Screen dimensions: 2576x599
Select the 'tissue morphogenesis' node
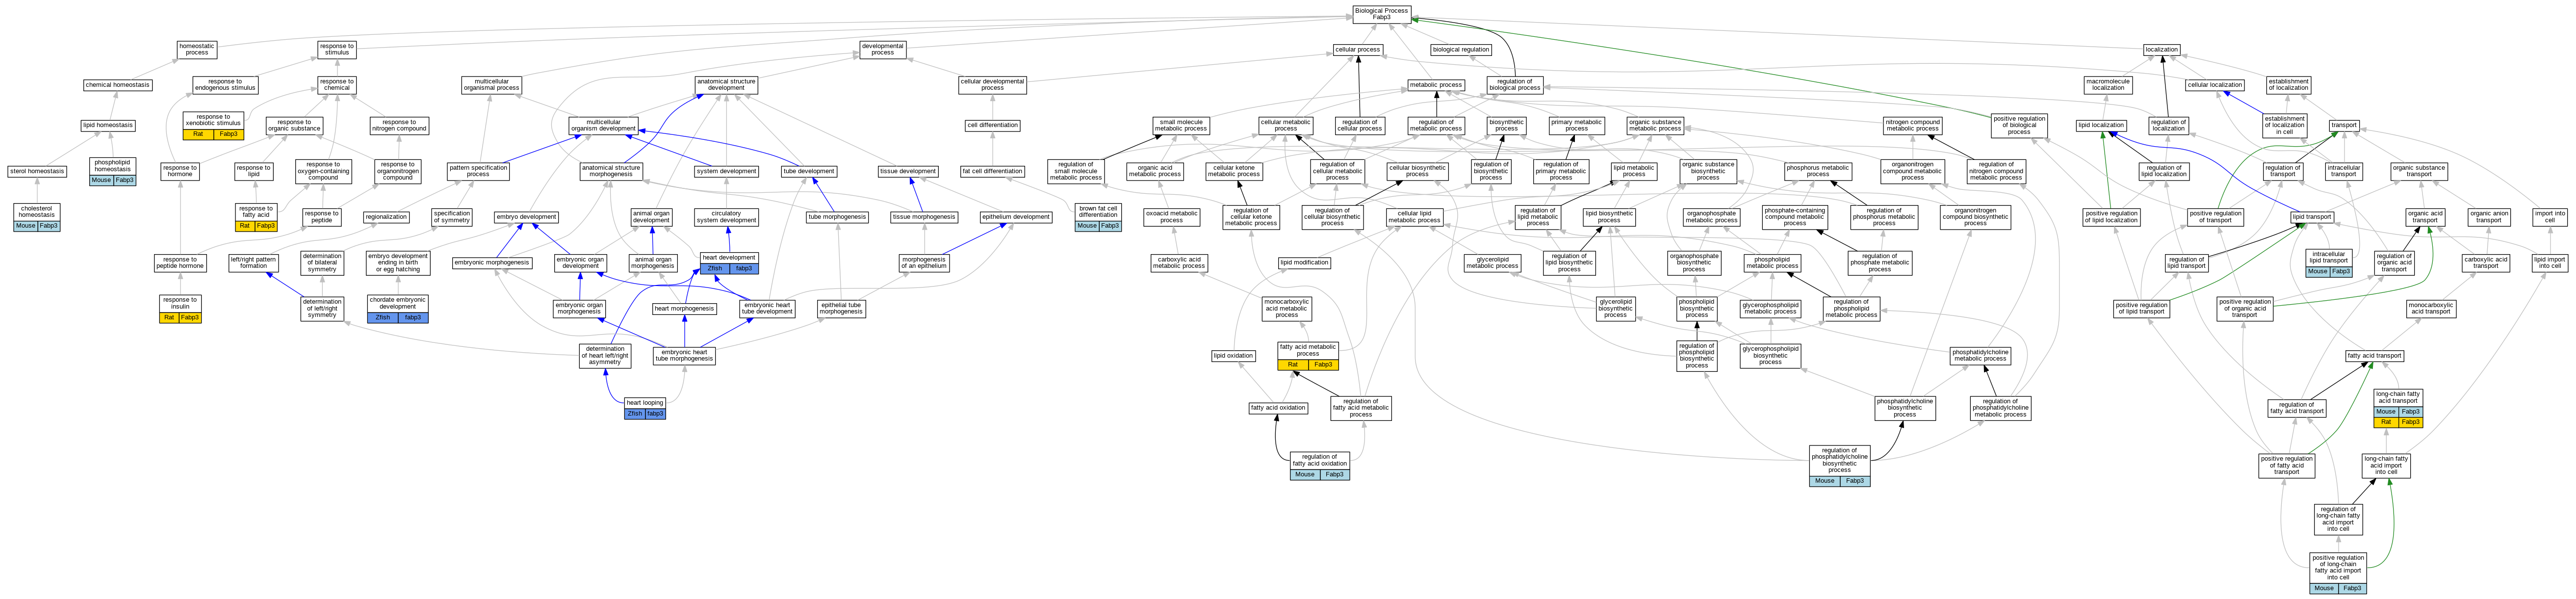[923, 217]
